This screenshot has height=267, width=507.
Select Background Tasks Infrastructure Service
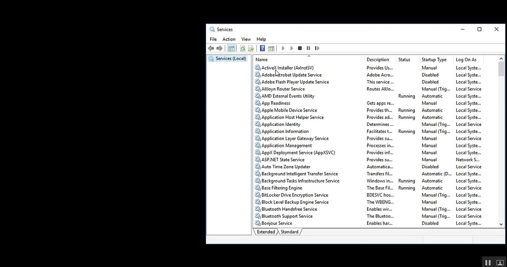300,181
